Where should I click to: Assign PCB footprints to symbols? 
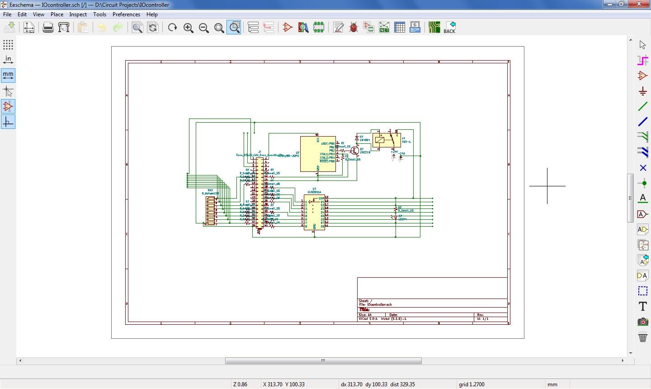[x=369, y=27]
